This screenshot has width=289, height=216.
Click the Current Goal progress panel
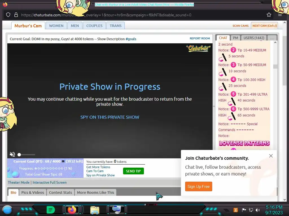click(x=45, y=168)
